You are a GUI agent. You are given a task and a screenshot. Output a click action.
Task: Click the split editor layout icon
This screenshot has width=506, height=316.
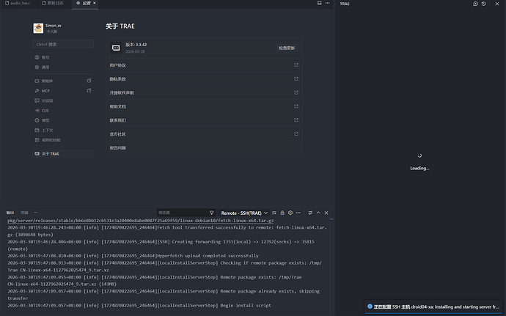coord(319,3)
